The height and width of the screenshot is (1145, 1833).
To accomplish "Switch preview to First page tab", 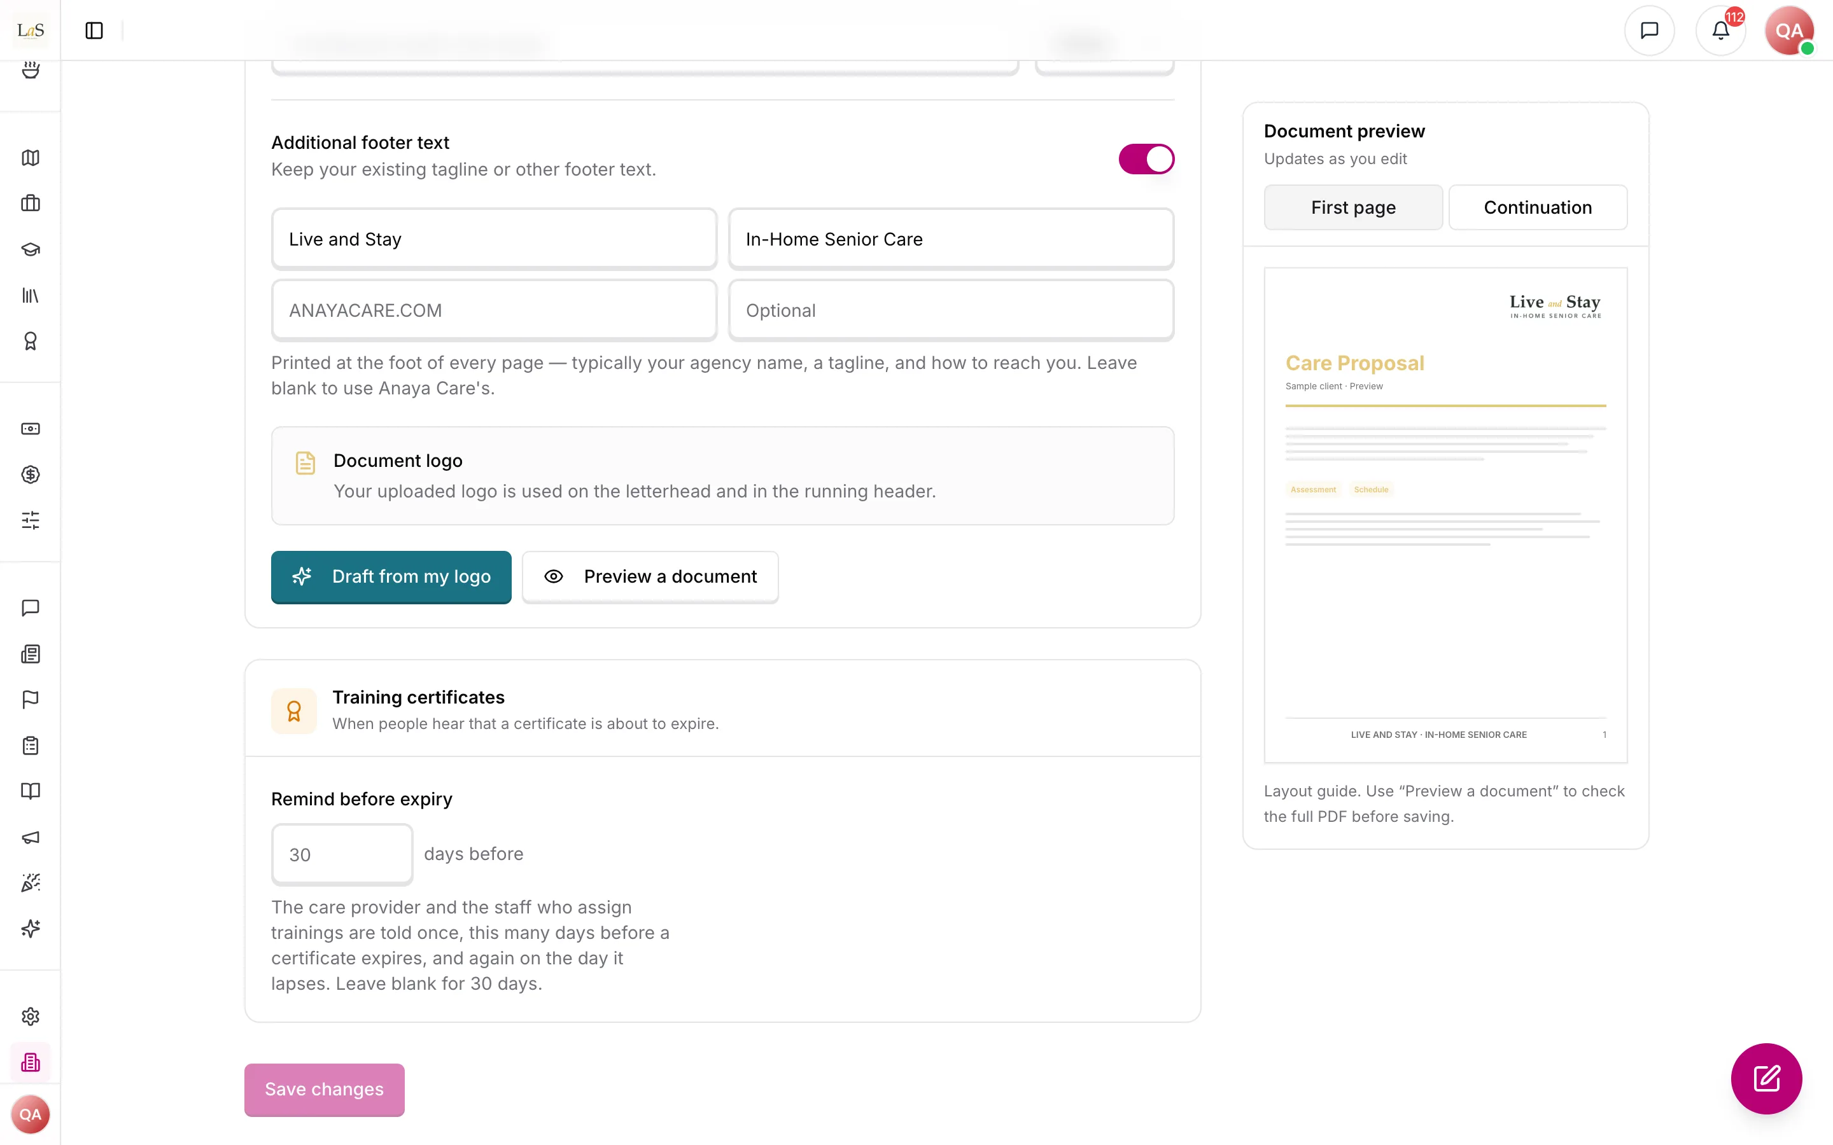I will (1352, 207).
